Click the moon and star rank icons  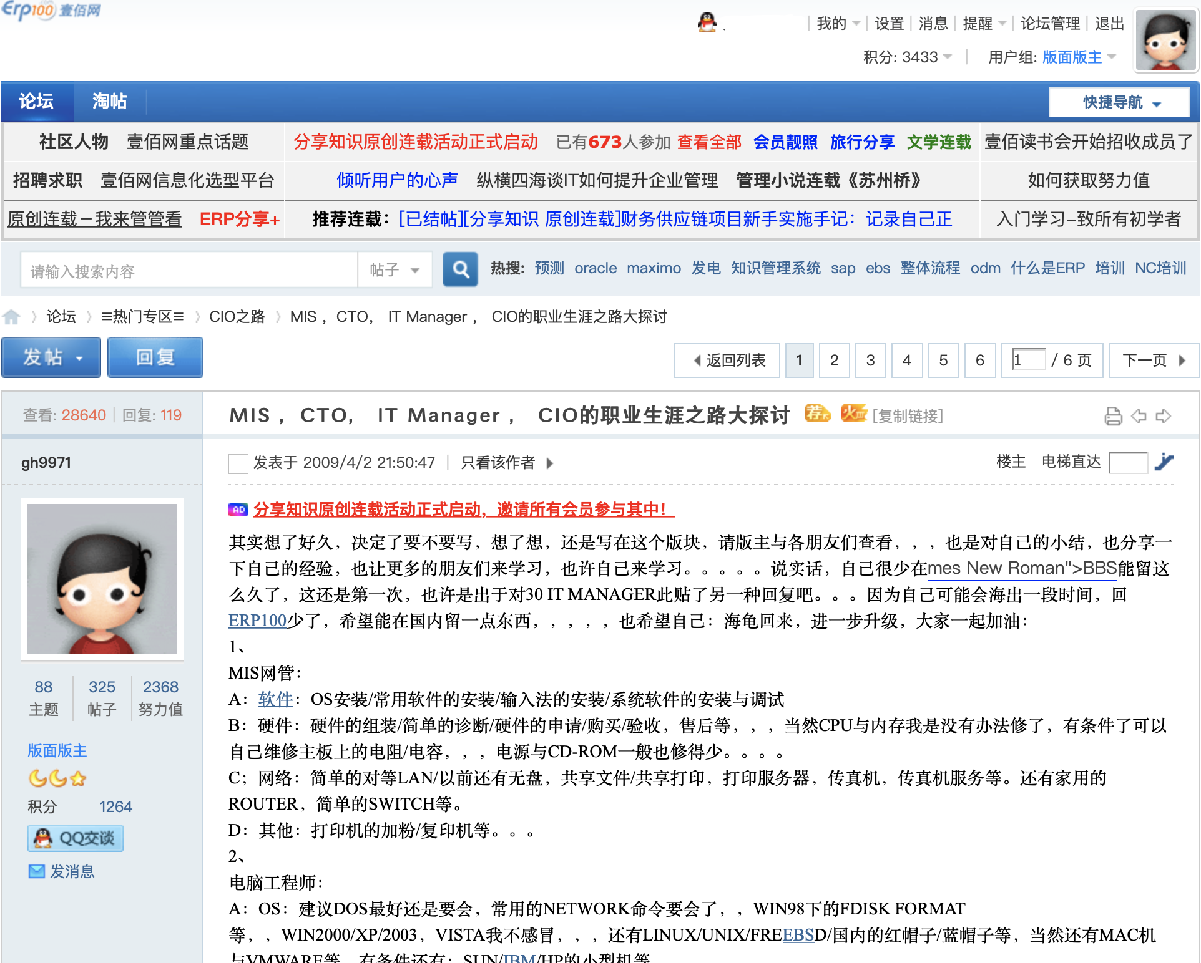click(x=57, y=778)
